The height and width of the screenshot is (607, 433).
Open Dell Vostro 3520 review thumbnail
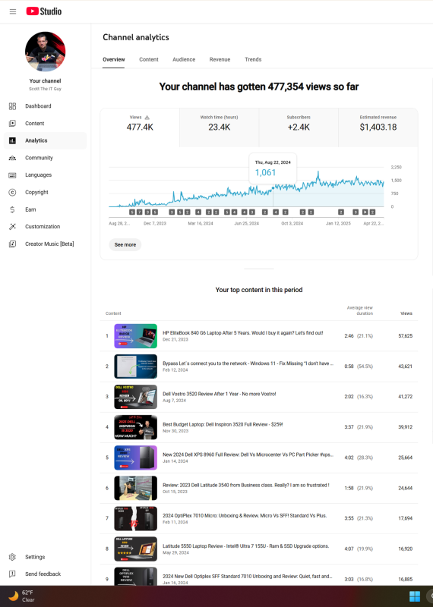point(136,397)
